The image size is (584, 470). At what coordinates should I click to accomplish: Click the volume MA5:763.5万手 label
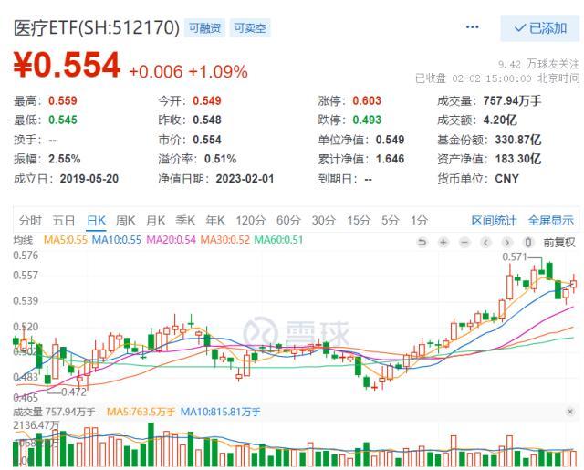tap(141, 412)
